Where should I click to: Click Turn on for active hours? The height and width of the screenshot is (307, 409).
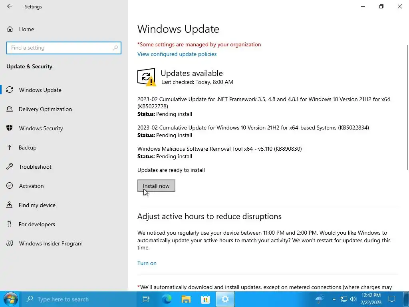[147, 263]
